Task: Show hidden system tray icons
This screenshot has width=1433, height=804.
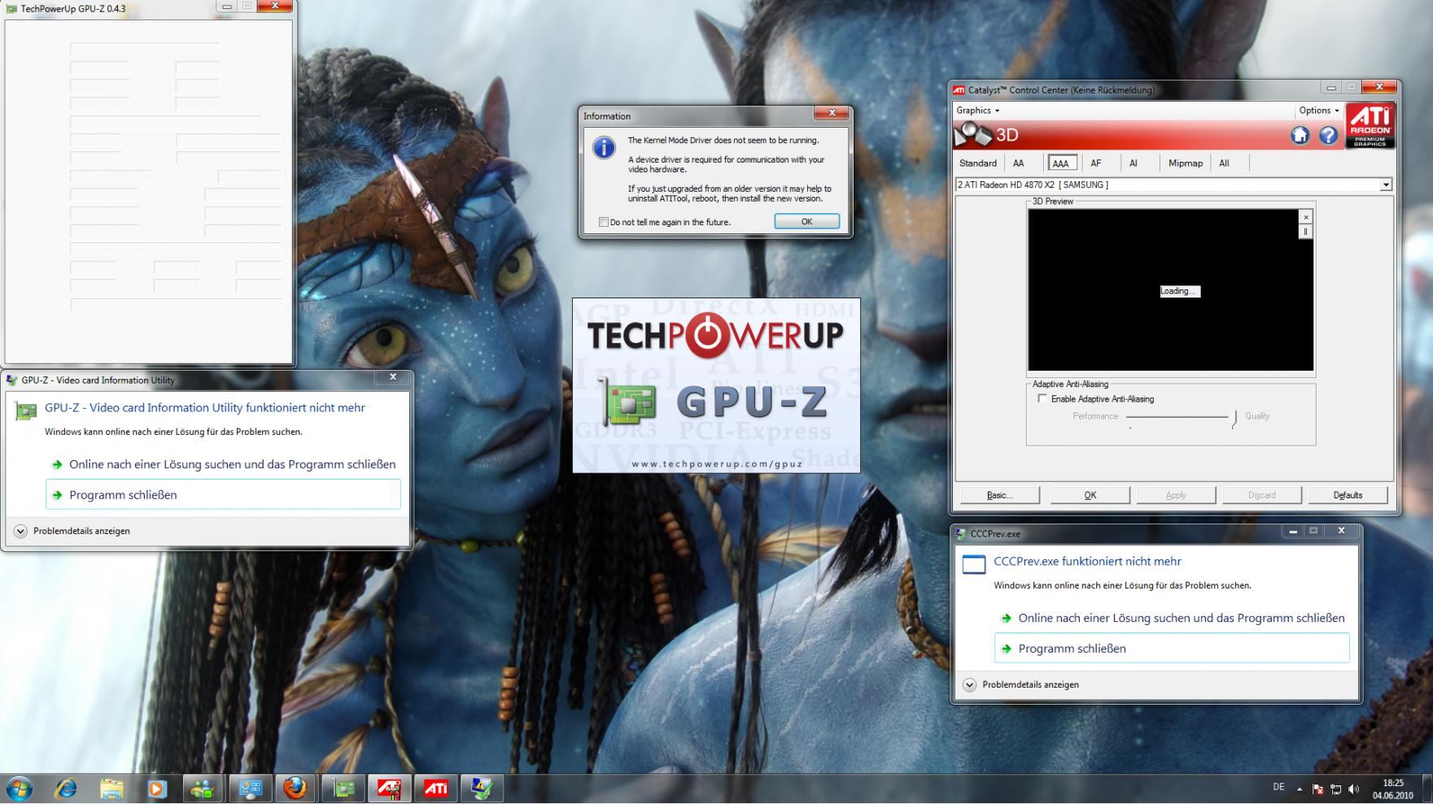Action: pos(1300,789)
